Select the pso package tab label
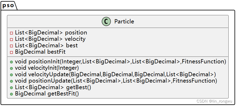The width and height of the screenshot is (236, 106). [x=8, y=6]
